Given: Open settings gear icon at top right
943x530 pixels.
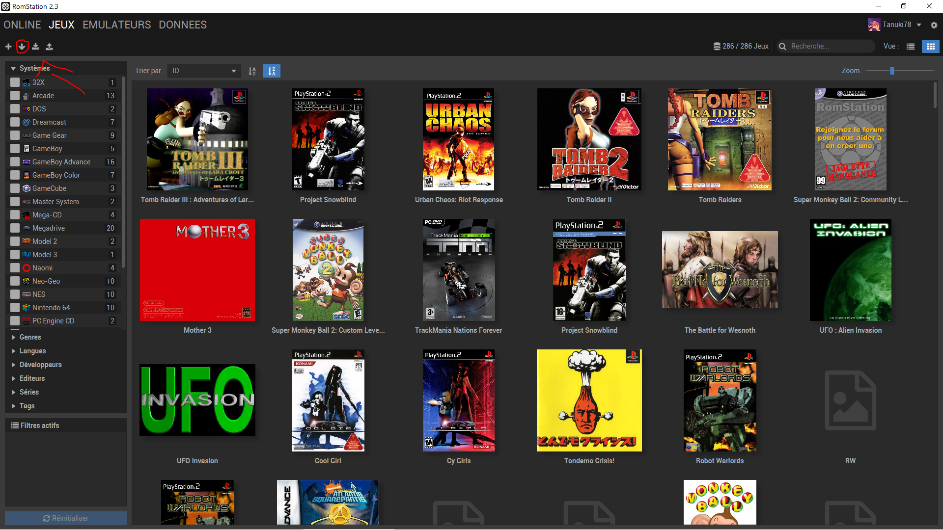Looking at the screenshot, I should point(934,25).
